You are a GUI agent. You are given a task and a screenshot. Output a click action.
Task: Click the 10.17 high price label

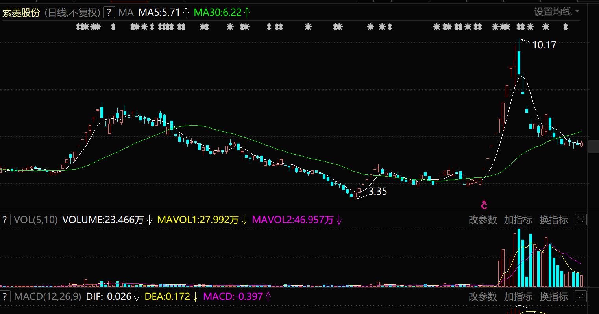point(544,45)
